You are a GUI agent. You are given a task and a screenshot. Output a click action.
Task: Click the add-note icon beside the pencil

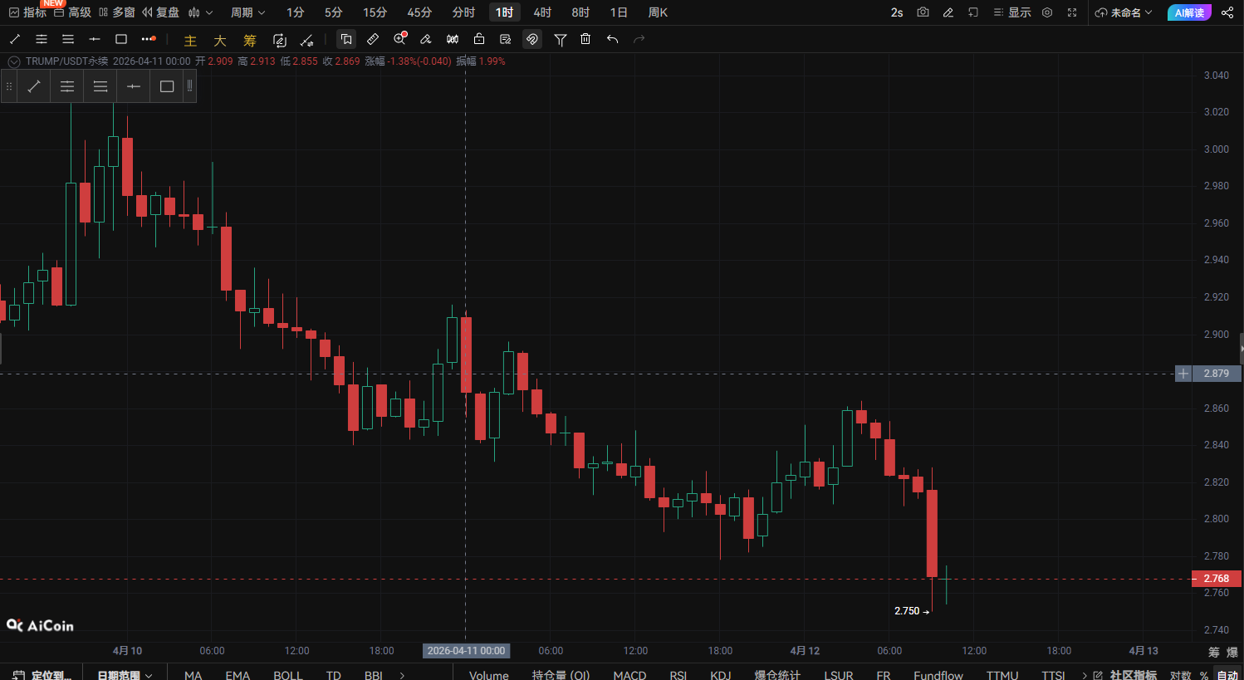pos(973,12)
